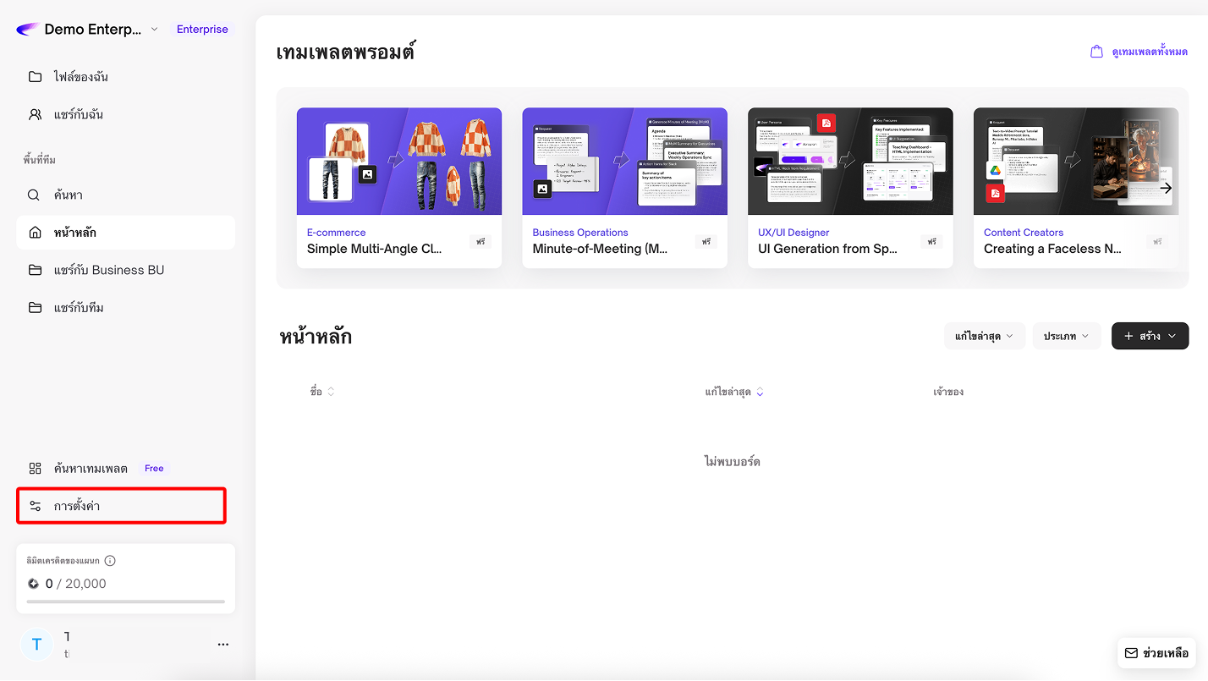Screen dimensions: 1208x681
Task: Click the shopping bag icon for ดูเทมเพลตทั้งหมด
Action: (x=1096, y=52)
